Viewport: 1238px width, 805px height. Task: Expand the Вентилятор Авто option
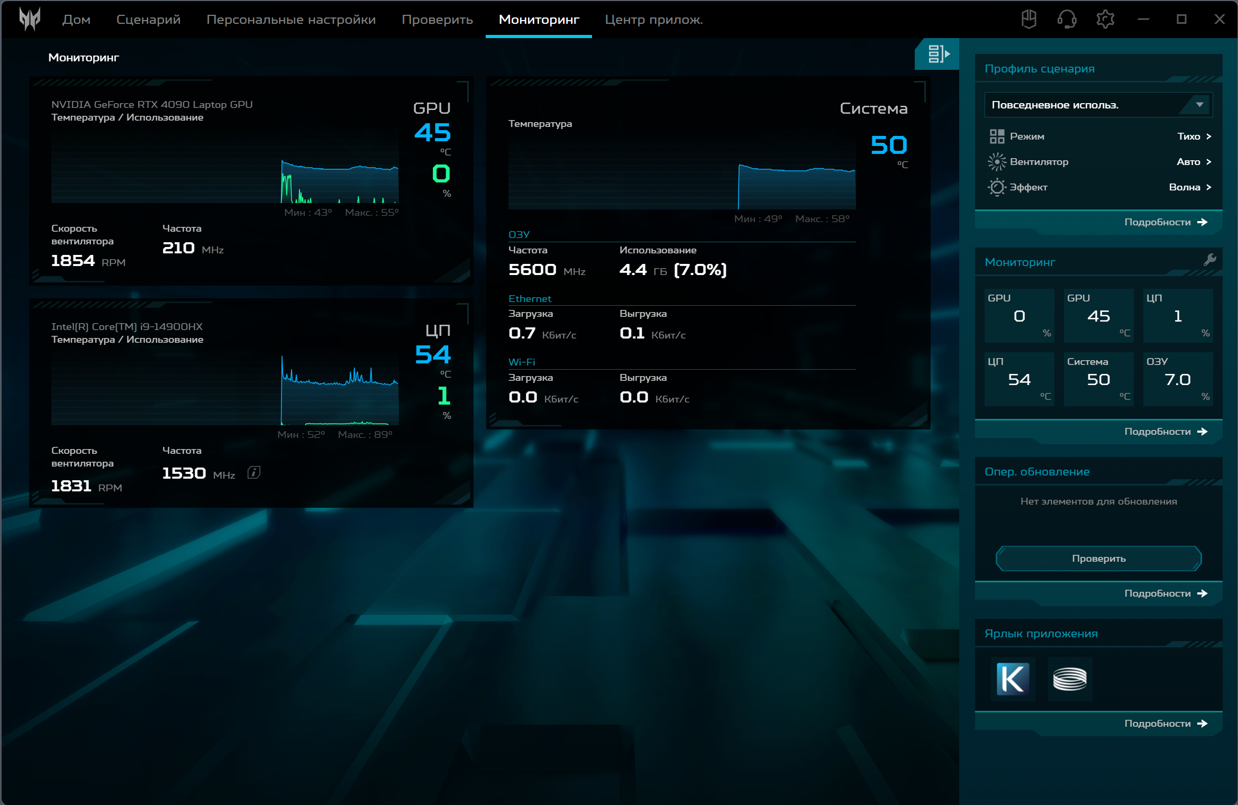[1194, 162]
